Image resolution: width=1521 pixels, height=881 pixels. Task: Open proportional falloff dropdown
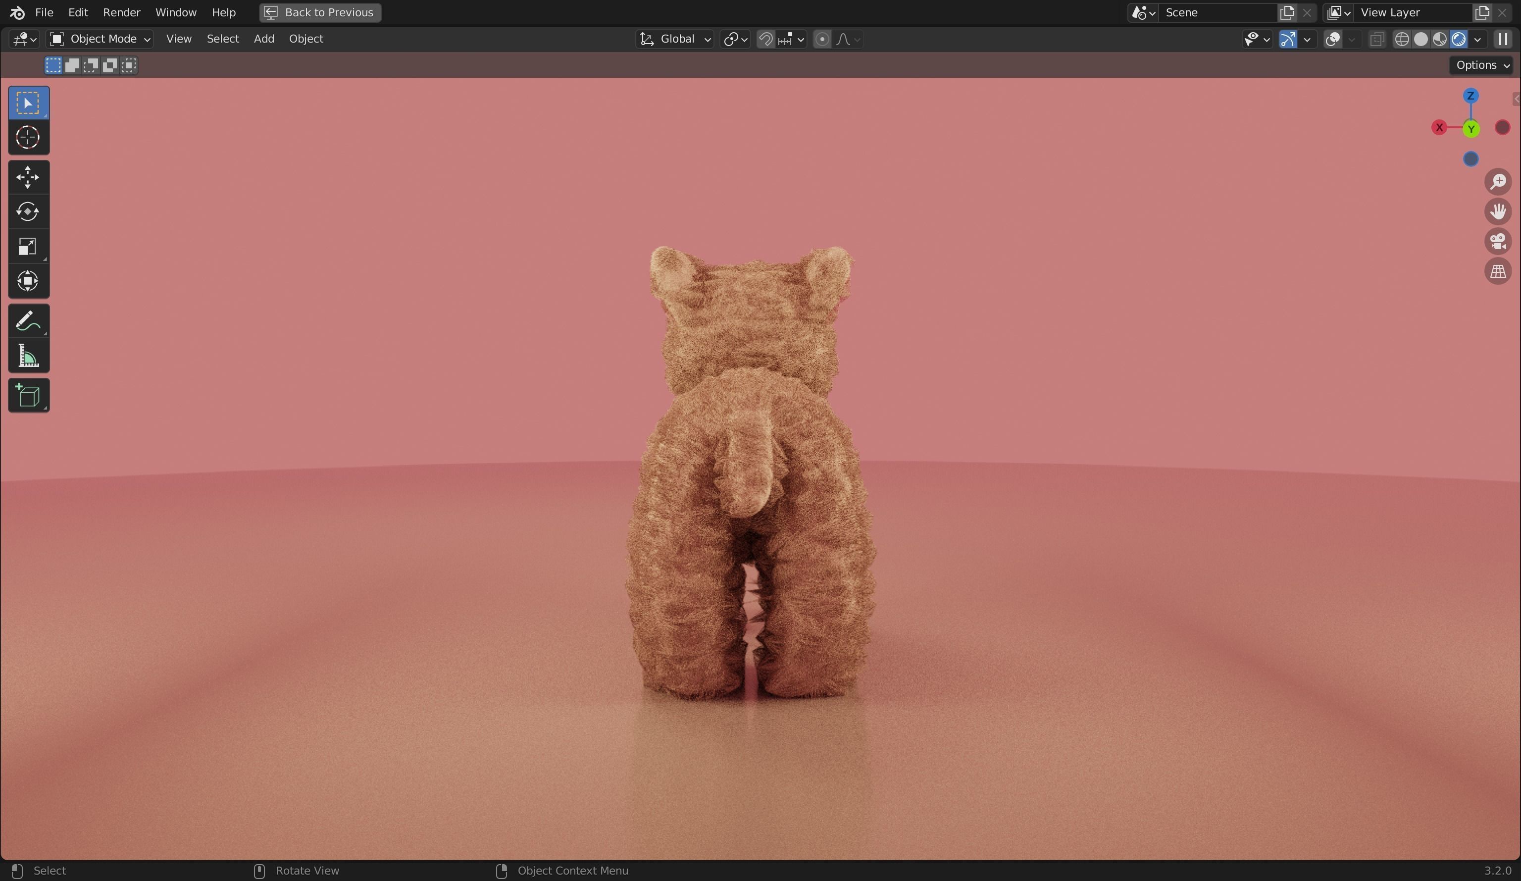(x=848, y=39)
